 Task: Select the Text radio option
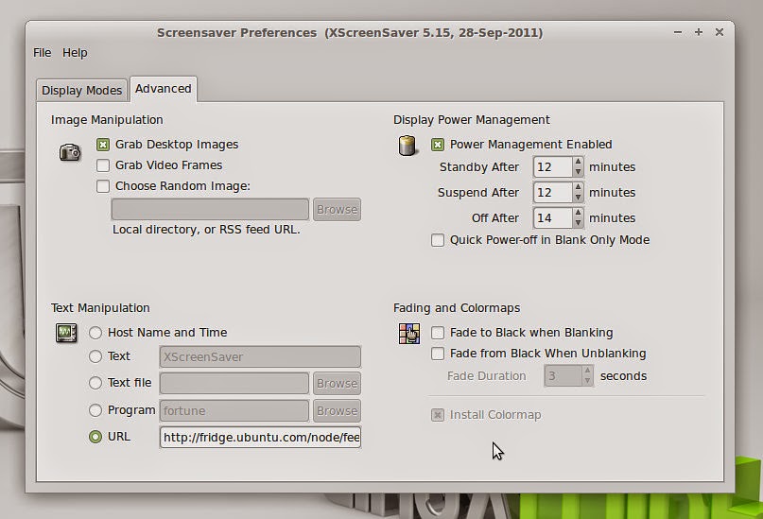[95, 356]
